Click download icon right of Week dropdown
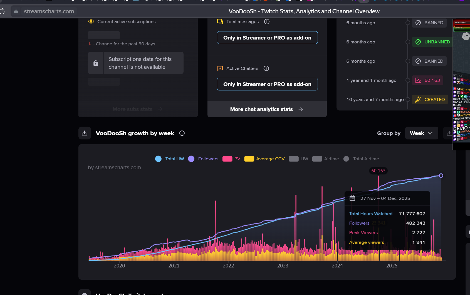 449,133
